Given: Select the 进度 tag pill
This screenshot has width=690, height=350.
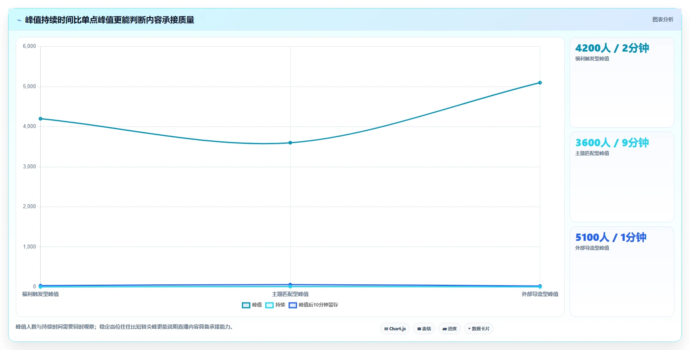Looking at the screenshot, I should click(449, 329).
